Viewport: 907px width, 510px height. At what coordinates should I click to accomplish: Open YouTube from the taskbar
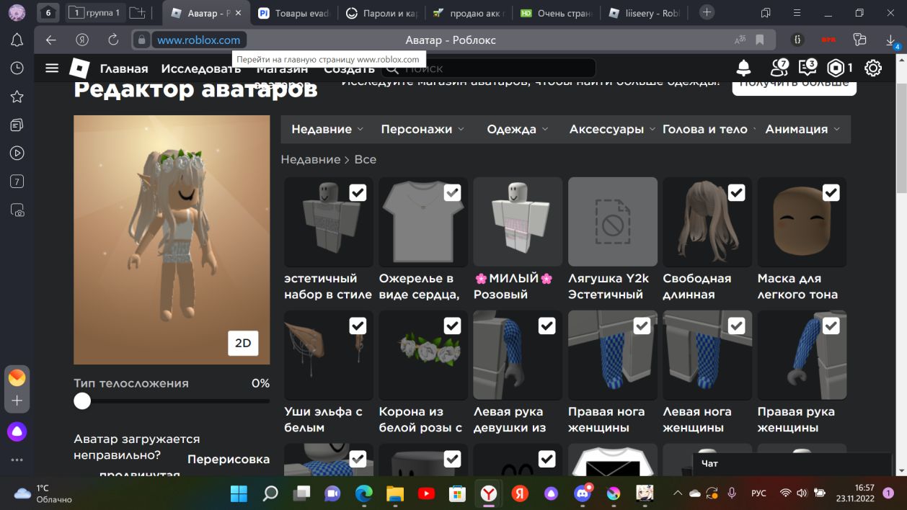click(x=426, y=493)
